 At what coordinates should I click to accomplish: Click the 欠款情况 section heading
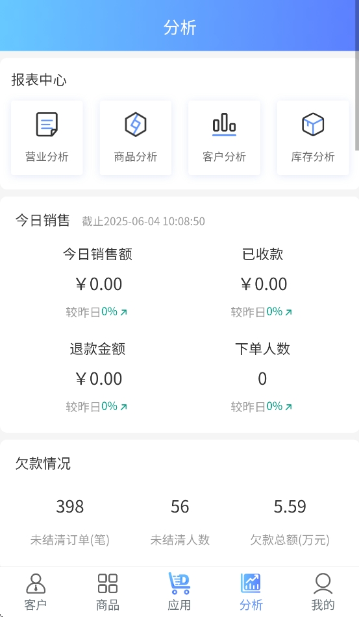point(43,463)
